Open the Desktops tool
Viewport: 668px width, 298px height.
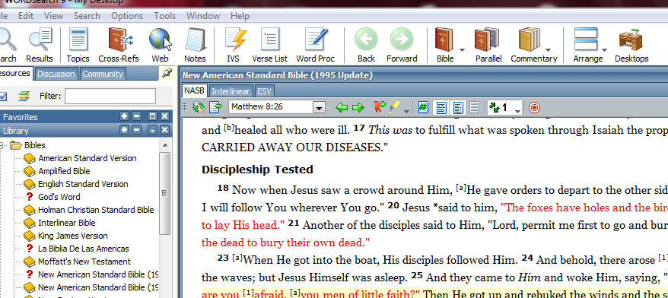pos(631,45)
